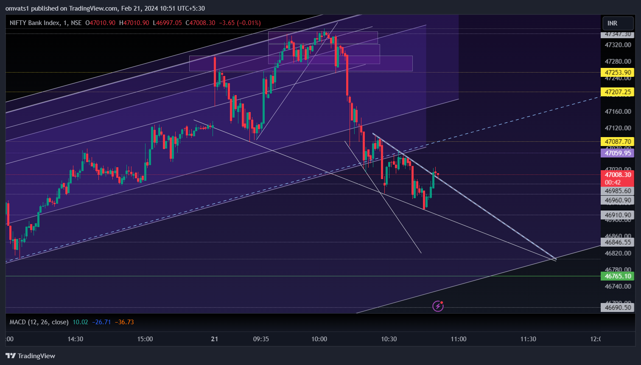Click the 47347.30 price label
The width and height of the screenshot is (641, 365).
pos(618,34)
